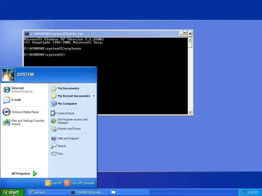Open Control Panel icon

point(54,113)
